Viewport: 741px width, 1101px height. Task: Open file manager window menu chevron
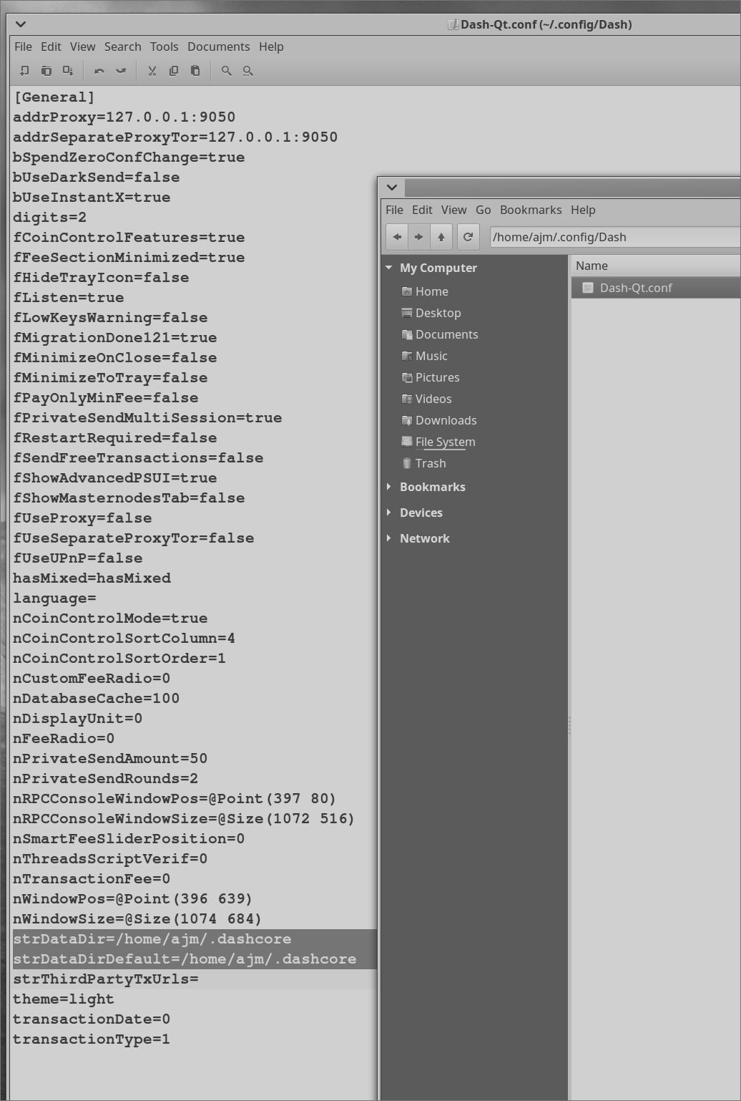(x=392, y=188)
